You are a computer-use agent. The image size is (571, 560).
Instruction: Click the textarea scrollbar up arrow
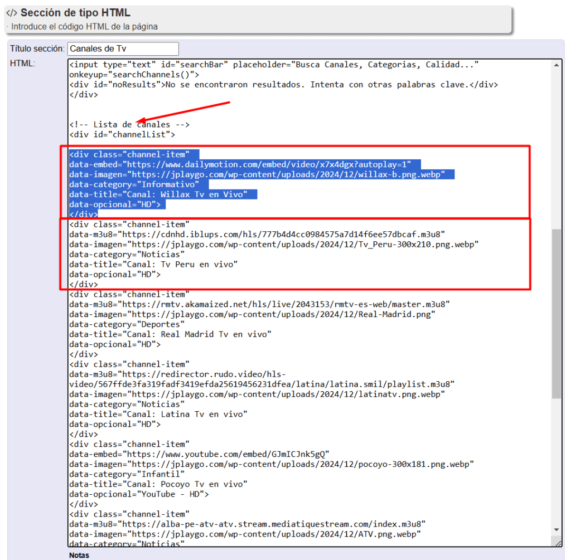pyautogui.click(x=556, y=65)
